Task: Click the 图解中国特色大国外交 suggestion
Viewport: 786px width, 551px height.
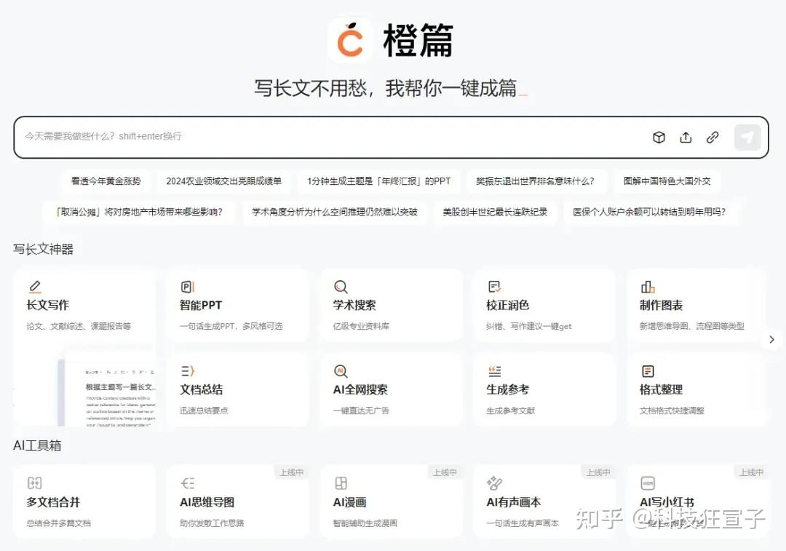Action: 667,181
